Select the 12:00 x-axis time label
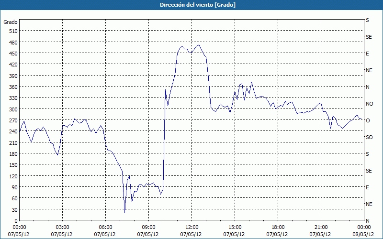 click(192, 228)
